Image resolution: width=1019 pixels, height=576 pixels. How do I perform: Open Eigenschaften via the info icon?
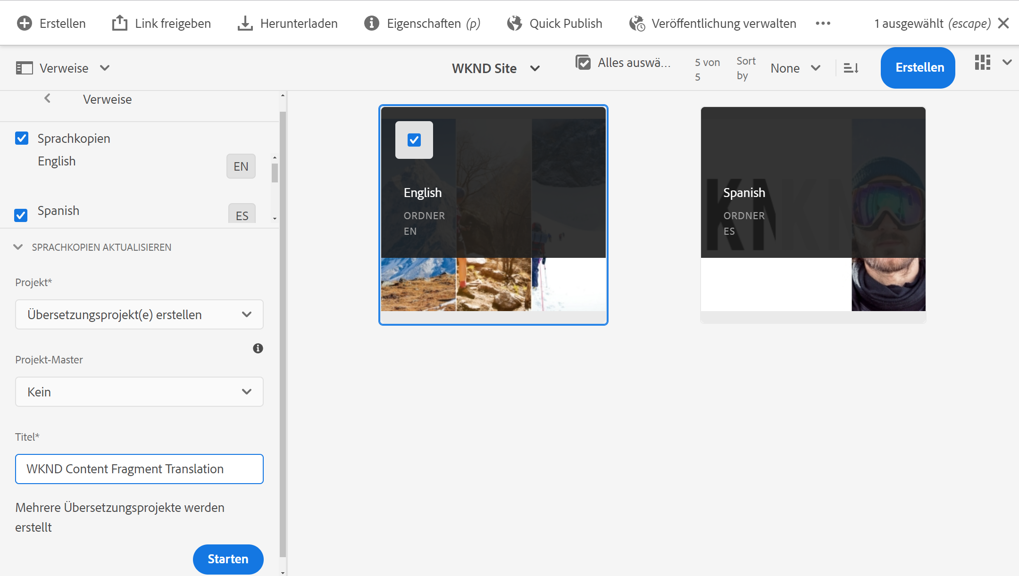(x=372, y=23)
